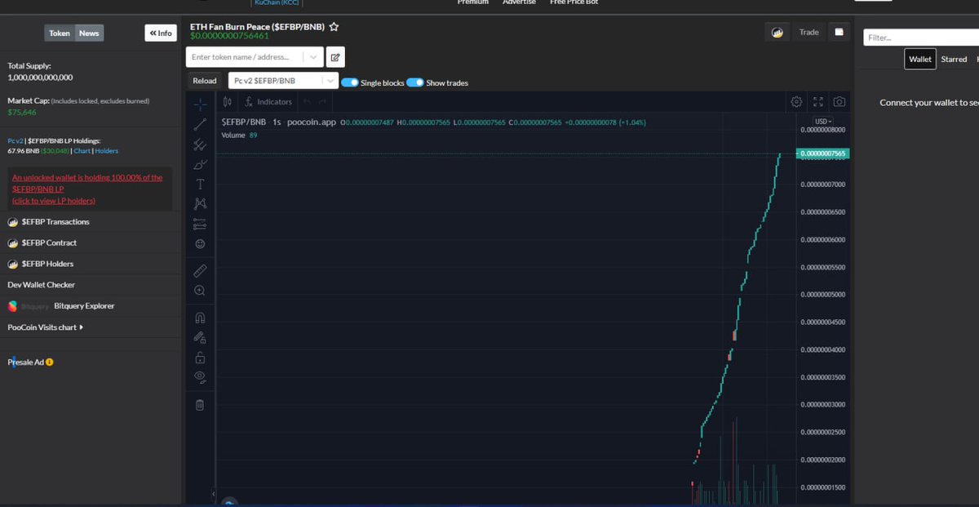This screenshot has height=507, width=979.
Task: Select the zoom in tool
Action: (x=200, y=290)
